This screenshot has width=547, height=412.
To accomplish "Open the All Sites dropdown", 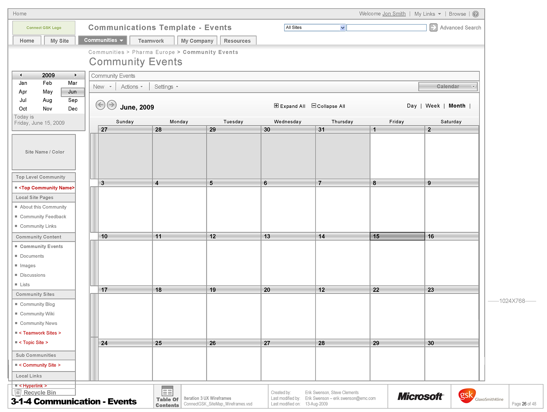I will pos(342,28).
